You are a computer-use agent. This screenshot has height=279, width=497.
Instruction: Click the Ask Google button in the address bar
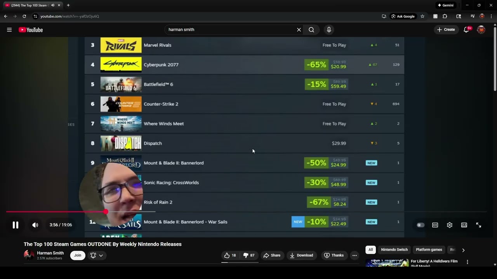[x=403, y=16]
